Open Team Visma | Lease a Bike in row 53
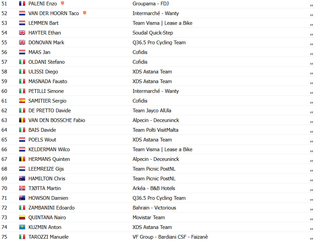Screen dimensions: 316x241 point(162,23)
